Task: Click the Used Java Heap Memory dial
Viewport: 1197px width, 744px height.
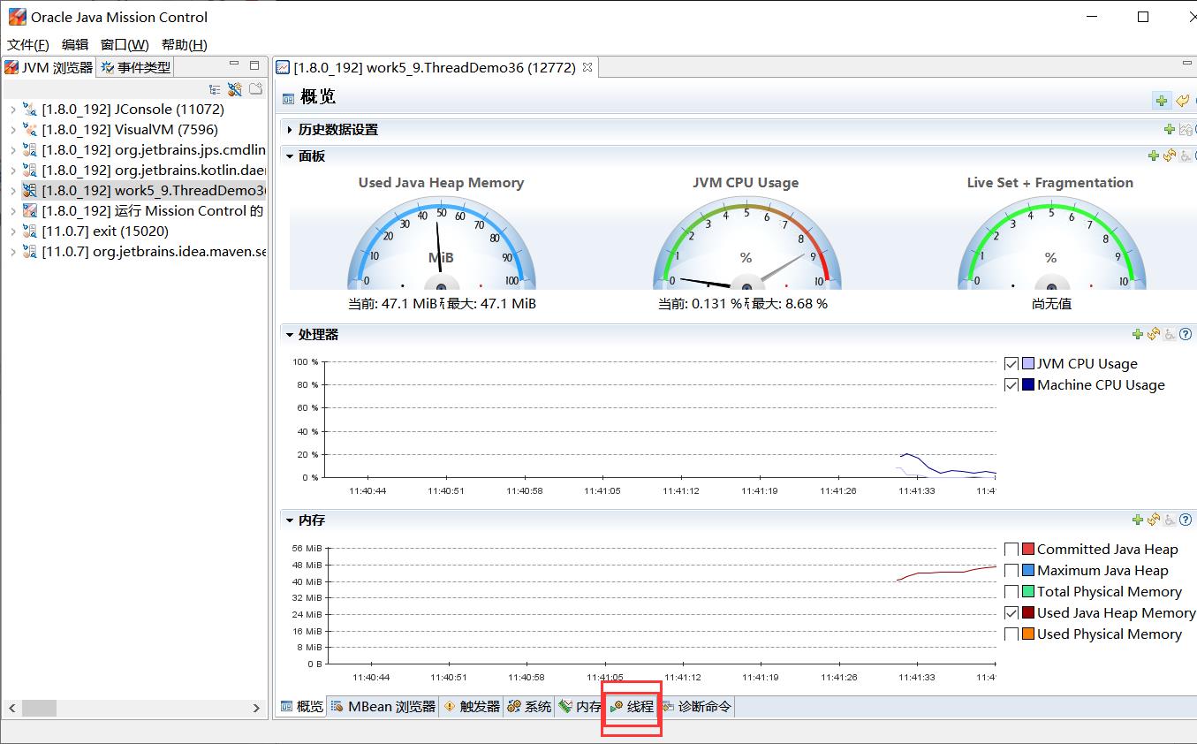Action: (441, 244)
